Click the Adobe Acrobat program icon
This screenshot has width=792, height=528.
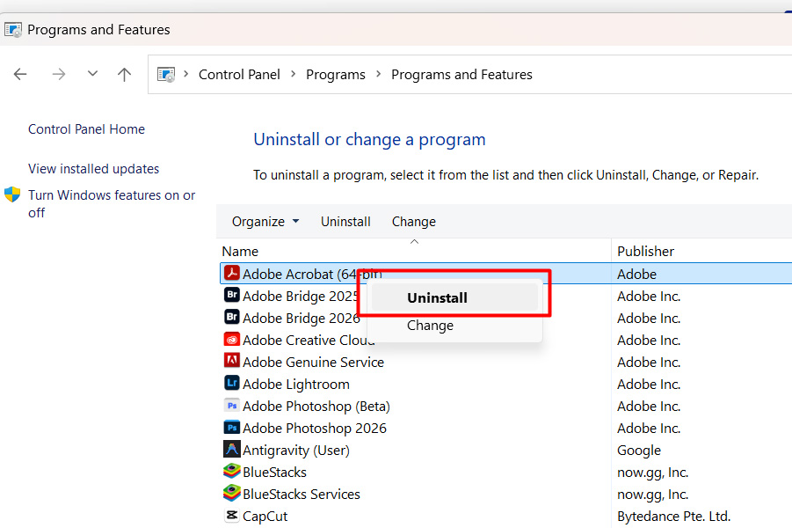tap(232, 274)
